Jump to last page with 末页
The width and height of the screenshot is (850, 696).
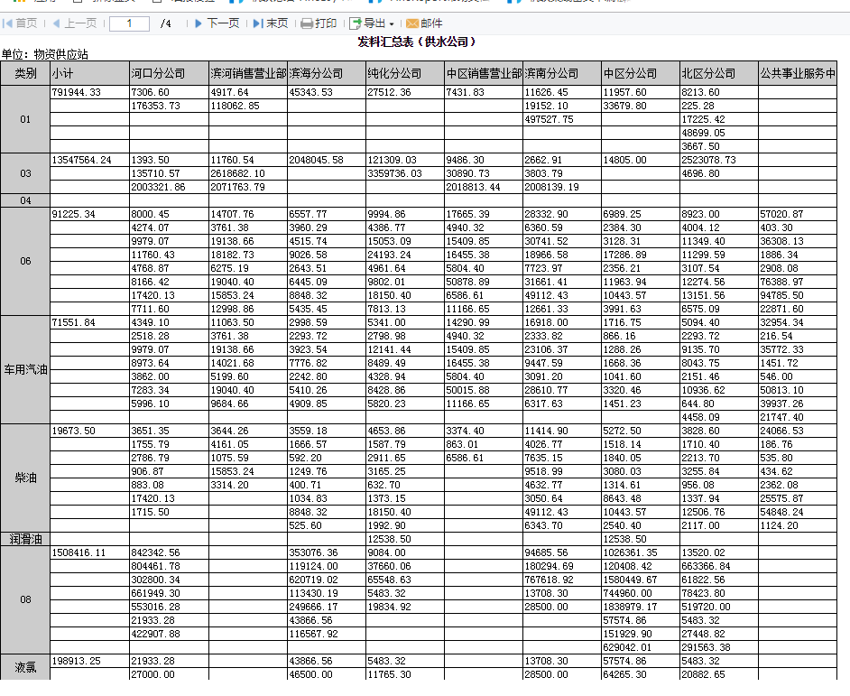pyautogui.click(x=271, y=23)
